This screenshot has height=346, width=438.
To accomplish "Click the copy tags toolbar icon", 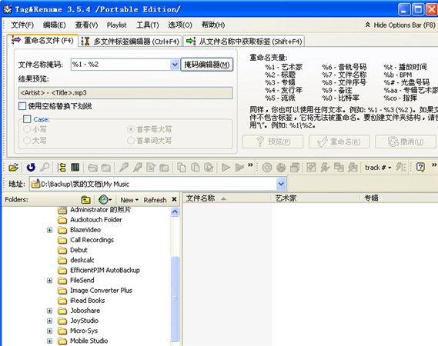I will pyautogui.click(x=182, y=168).
